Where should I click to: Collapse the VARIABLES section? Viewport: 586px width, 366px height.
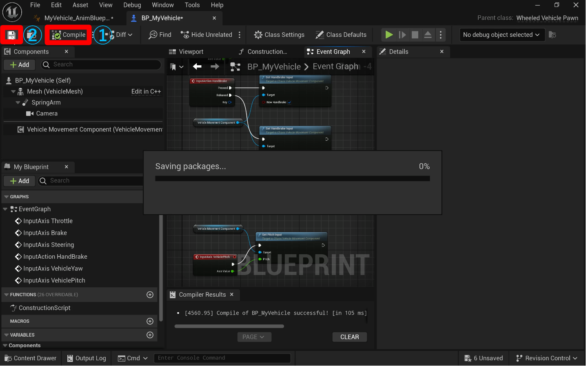(6, 335)
